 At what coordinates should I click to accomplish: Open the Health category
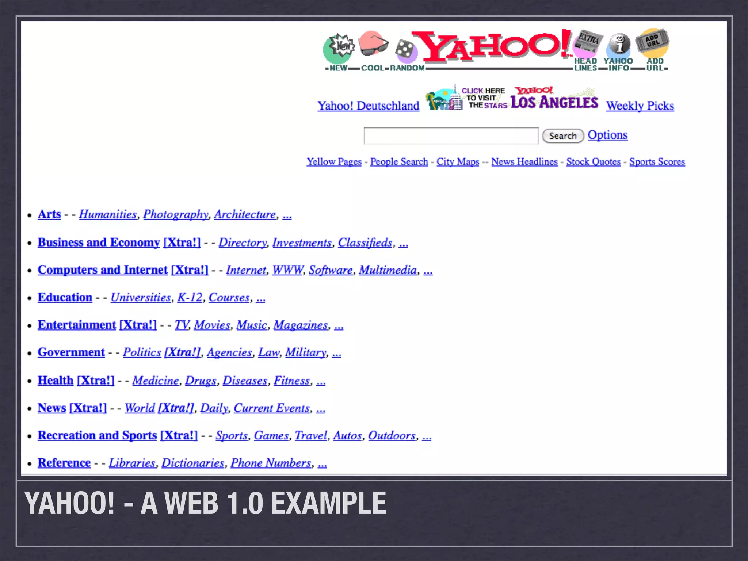56,381
